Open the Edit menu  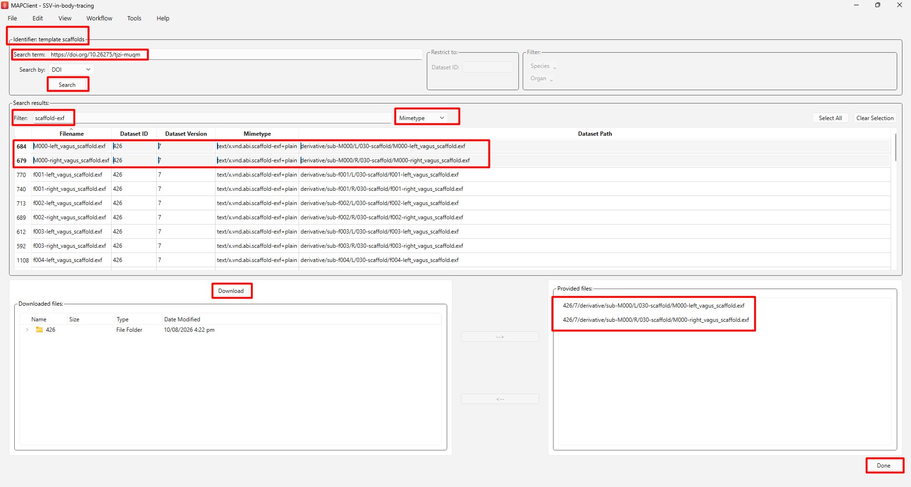click(38, 18)
